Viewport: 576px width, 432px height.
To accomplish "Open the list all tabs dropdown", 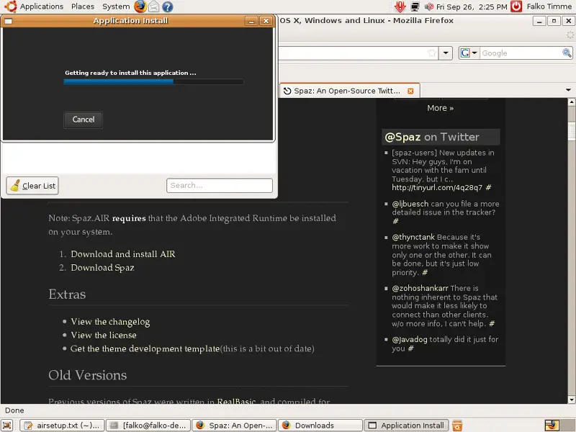I will pyautogui.click(x=568, y=90).
